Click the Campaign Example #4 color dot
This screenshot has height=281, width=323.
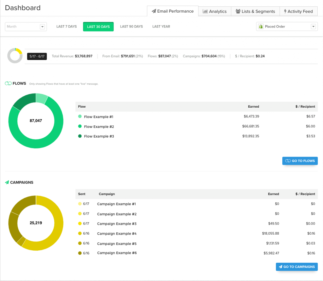pyautogui.click(x=80, y=233)
